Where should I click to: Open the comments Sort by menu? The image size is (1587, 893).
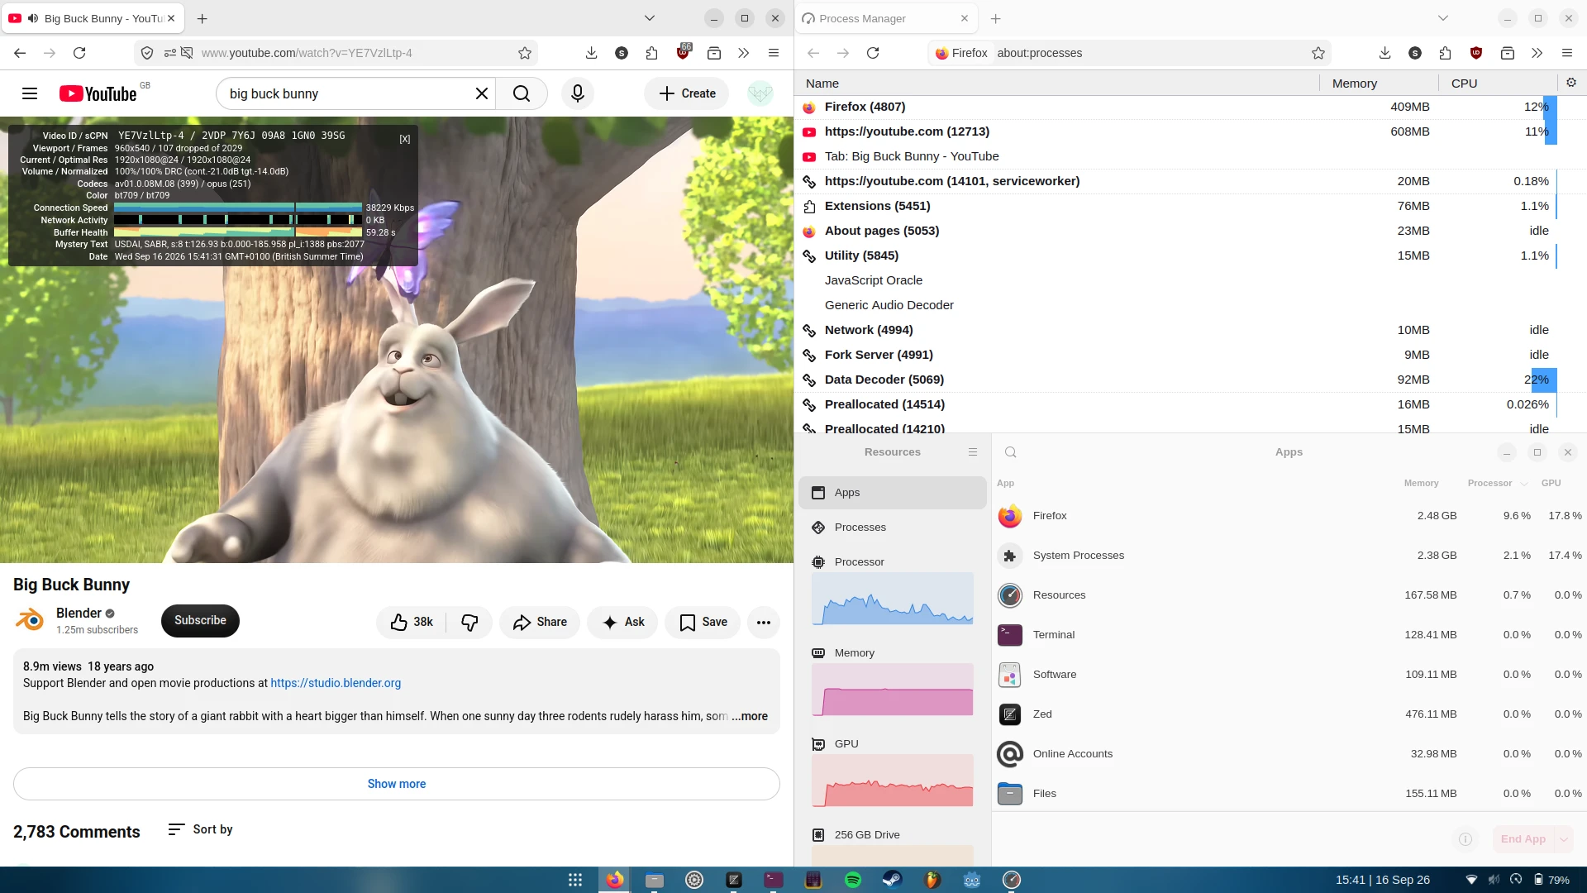[x=200, y=829]
